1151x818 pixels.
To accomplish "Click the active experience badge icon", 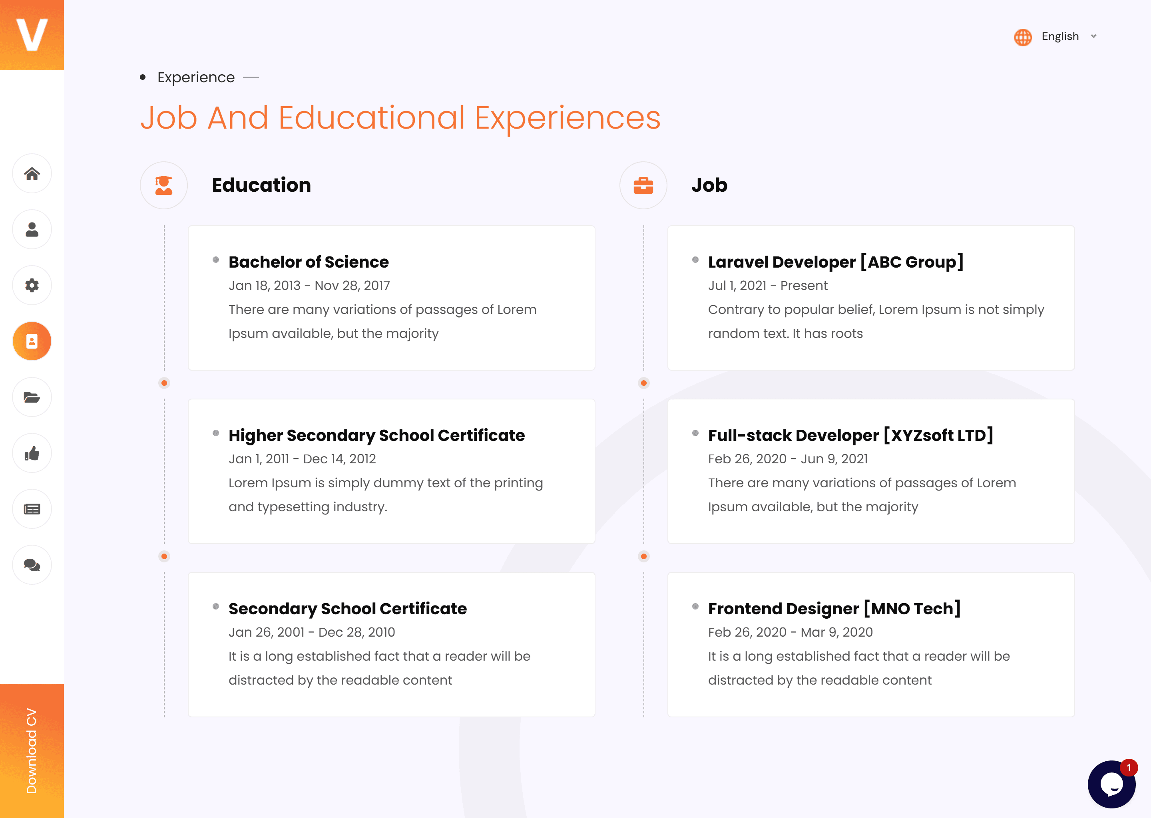I will [32, 341].
